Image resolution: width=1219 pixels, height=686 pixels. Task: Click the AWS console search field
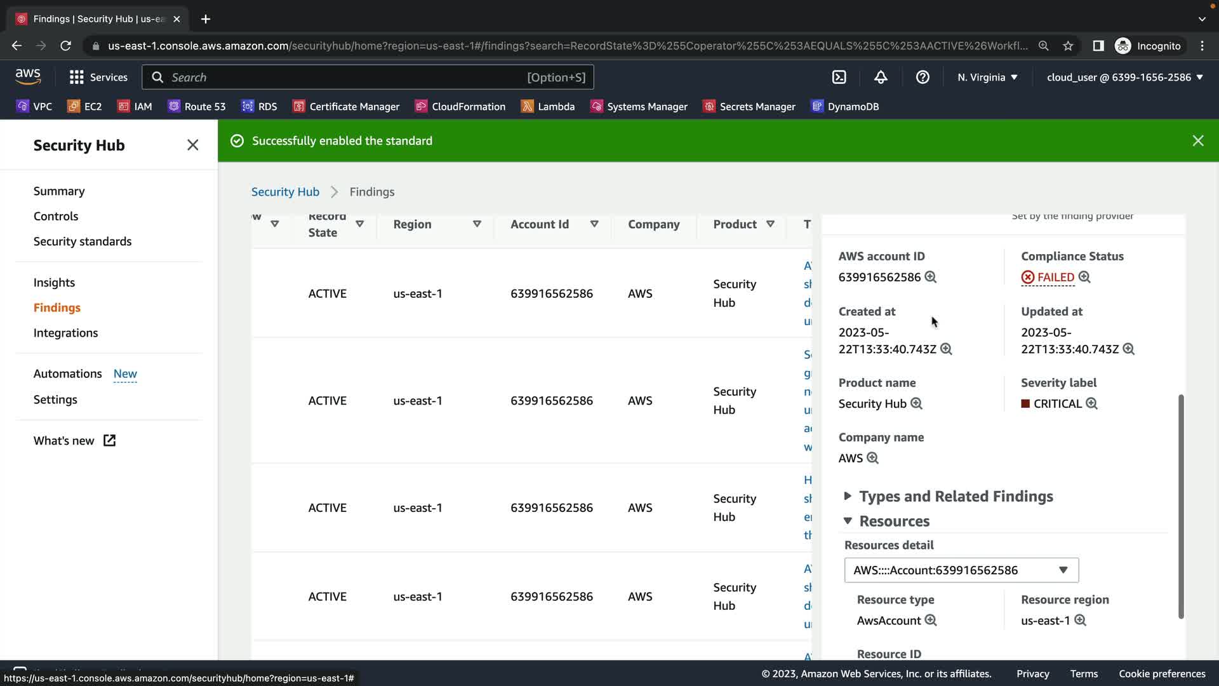367,77
